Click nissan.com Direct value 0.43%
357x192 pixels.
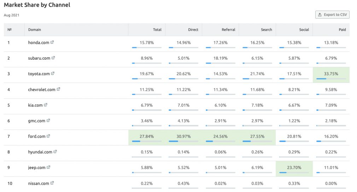point(183,184)
